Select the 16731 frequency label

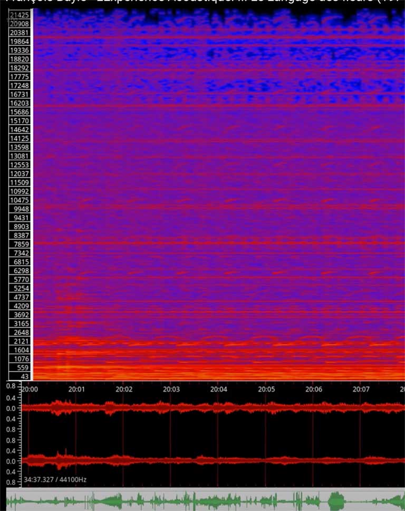pyautogui.click(x=20, y=94)
